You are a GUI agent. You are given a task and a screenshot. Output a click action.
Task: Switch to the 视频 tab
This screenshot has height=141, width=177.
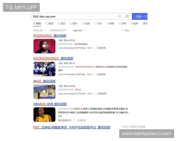pos(49,23)
